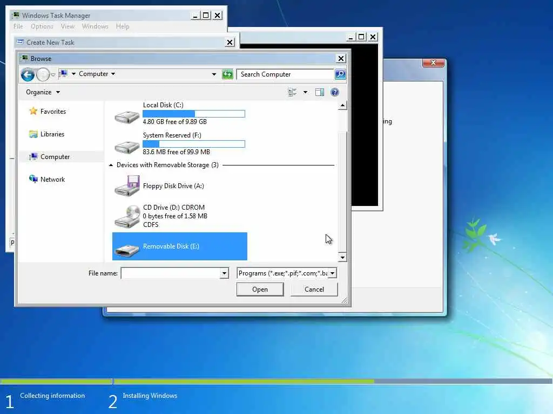Open root locations arrow before Computer
The height and width of the screenshot is (414, 553).
click(x=73, y=74)
